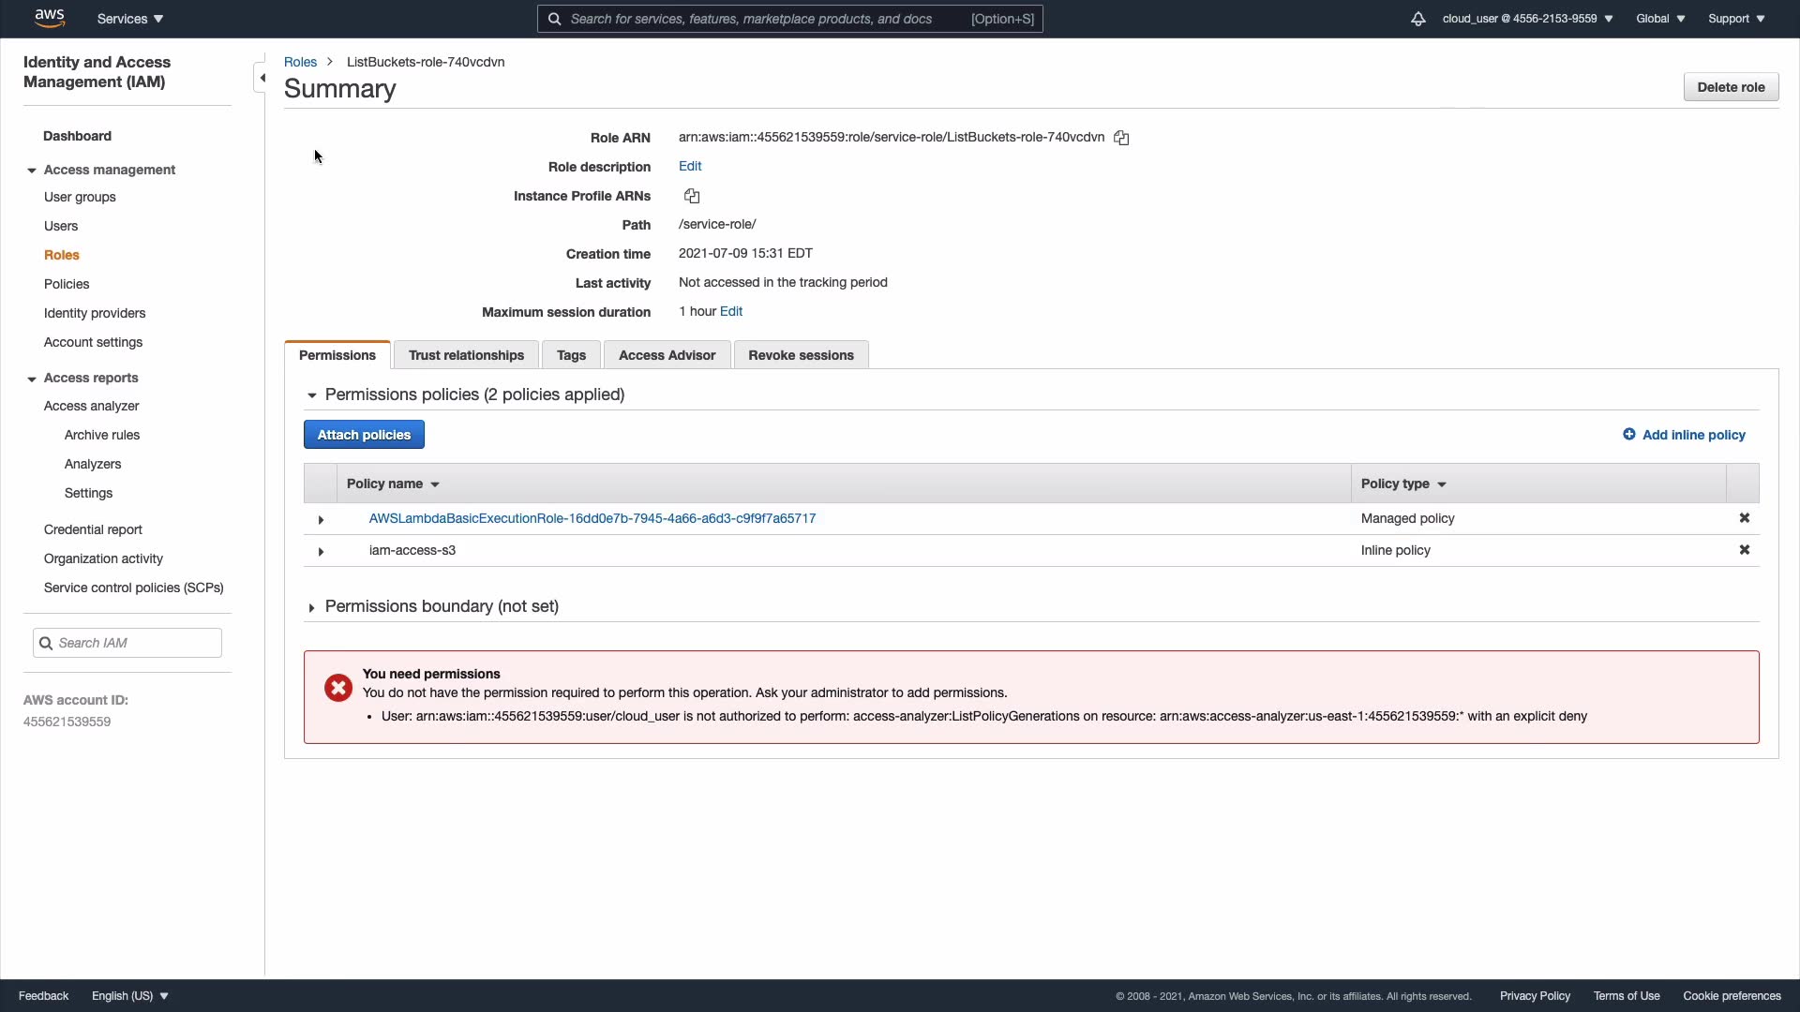This screenshot has width=1800, height=1012.
Task: Open the Access Advisor tab
Action: pos(667,355)
